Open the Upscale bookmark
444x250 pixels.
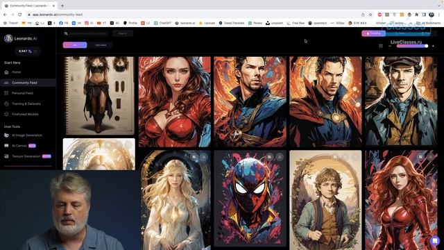pos(207,23)
